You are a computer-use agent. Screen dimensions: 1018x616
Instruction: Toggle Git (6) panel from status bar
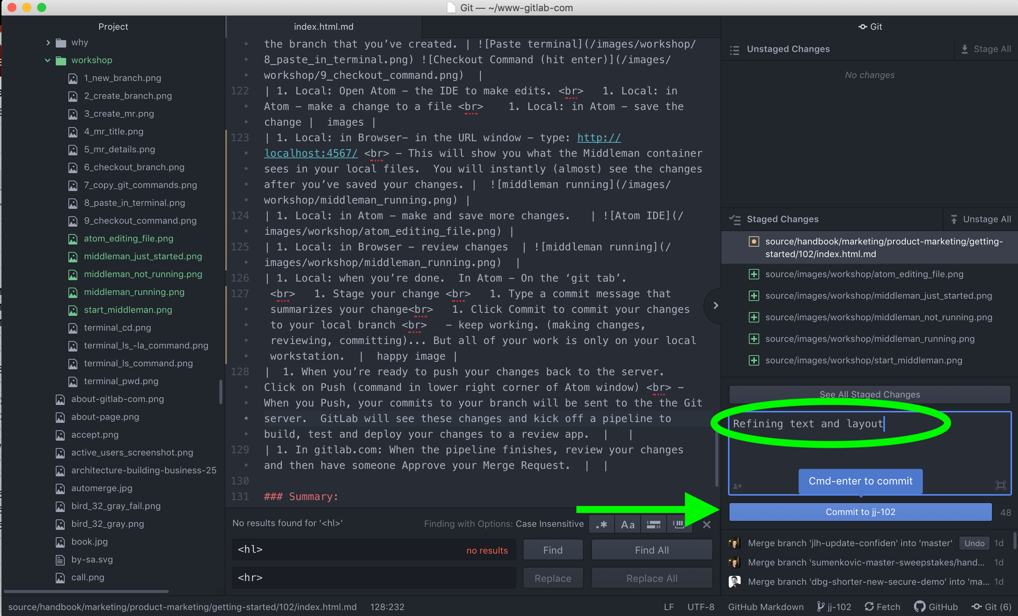point(991,606)
